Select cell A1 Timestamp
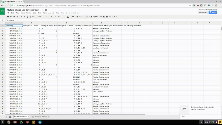Screen dimensions: 222x125 tap(14, 26)
